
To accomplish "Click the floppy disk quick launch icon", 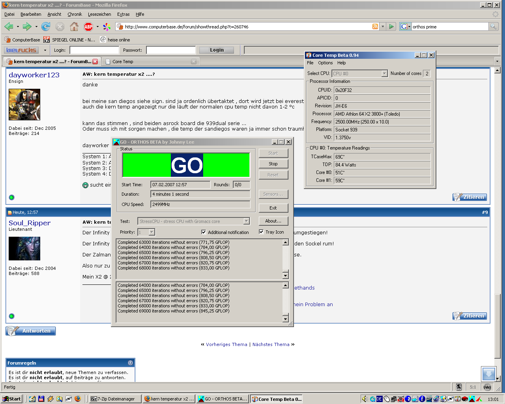I will coord(41,399).
